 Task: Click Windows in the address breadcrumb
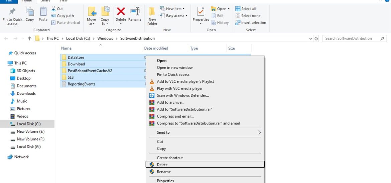tap(105, 39)
